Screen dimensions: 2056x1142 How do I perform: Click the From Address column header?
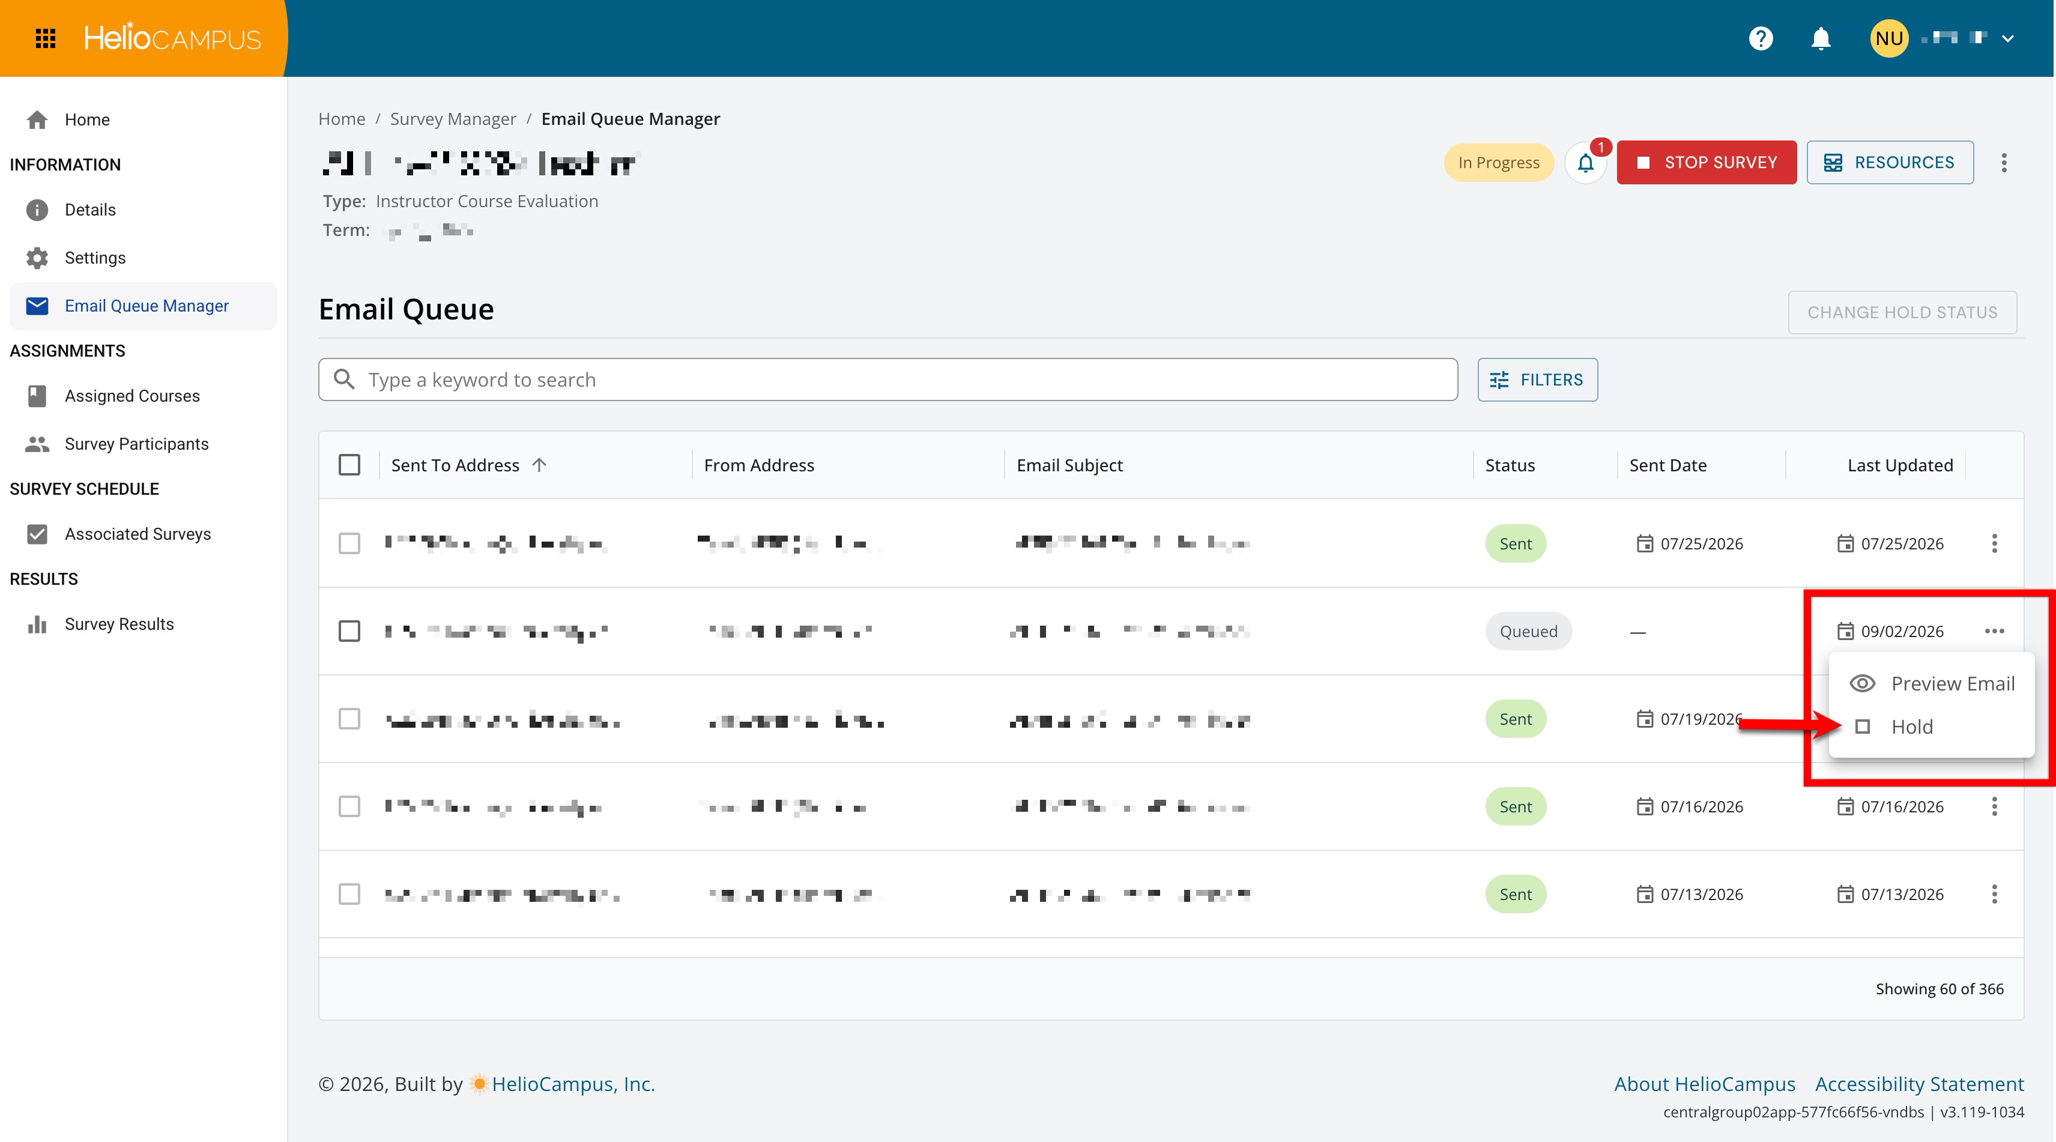[x=759, y=465]
